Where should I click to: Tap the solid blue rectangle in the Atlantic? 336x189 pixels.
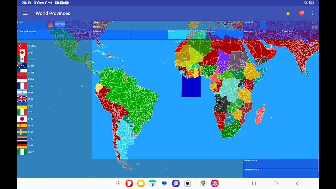tap(191, 87)
